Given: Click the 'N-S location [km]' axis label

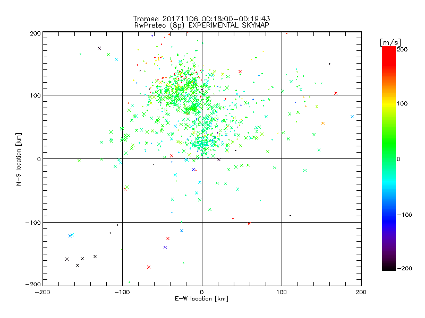Looking at the screenshot, I should [x=19, y=159].
